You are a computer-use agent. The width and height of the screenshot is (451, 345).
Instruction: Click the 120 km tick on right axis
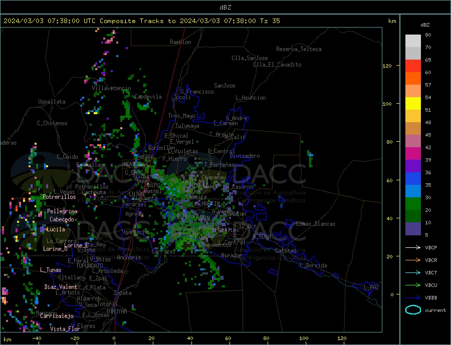[x=387, y=66]
